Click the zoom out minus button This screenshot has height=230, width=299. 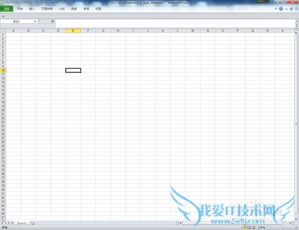pos(269,228)
